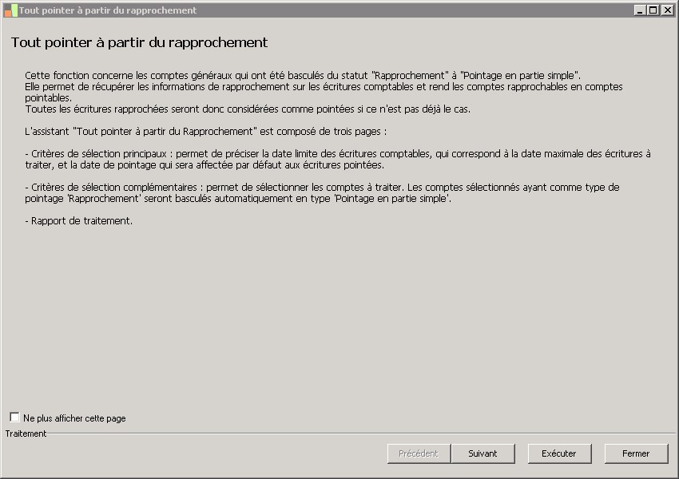Image resolution: width=679 pixels, height=479 pixels.
Task: Click the line 'est composé de trois pages'
Action: (x=206, y=131)
